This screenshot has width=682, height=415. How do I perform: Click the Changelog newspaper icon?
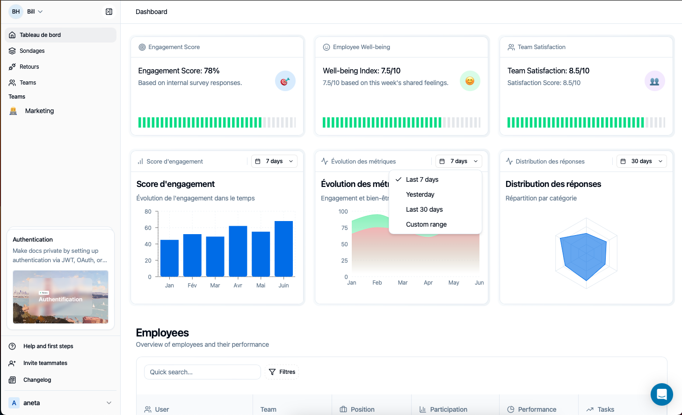coord(12,379)
